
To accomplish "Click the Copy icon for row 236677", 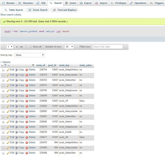I will point(17,137).
